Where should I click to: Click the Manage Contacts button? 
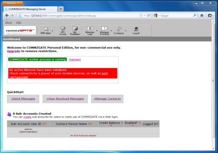pos(107,99)
